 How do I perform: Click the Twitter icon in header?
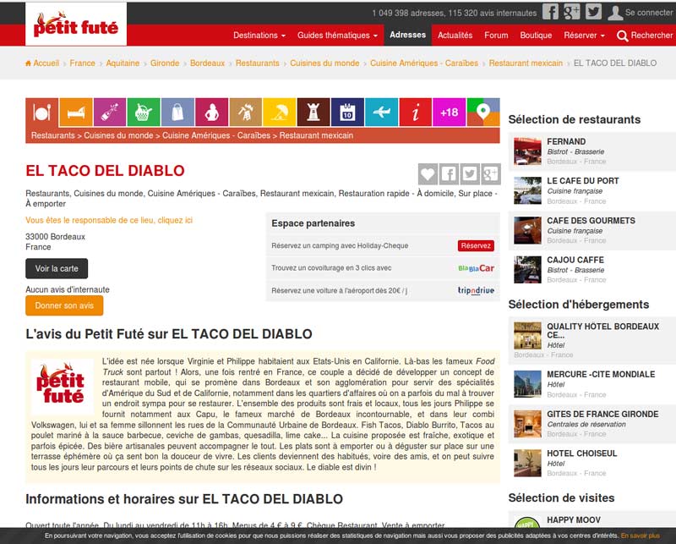pyautogui.click(x=593, y=12)
